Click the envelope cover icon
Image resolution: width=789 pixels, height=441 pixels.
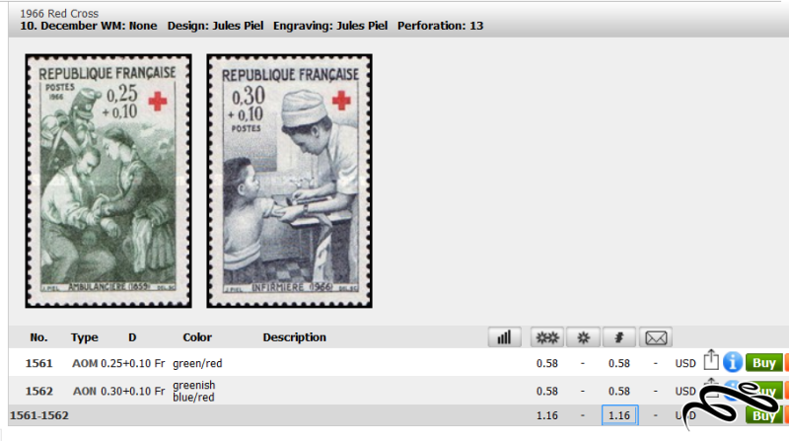point(656,337)
